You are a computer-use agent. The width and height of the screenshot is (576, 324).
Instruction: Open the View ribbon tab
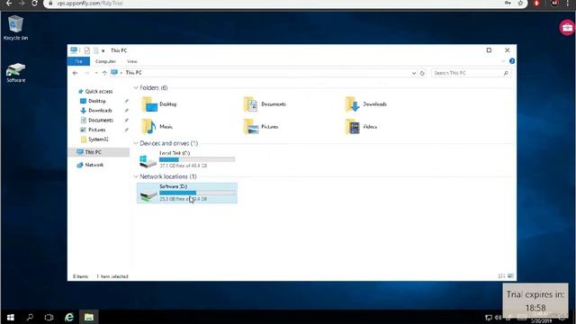132,61
